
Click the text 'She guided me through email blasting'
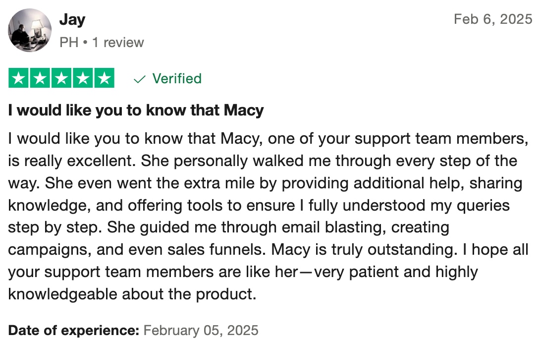[246, 227]
